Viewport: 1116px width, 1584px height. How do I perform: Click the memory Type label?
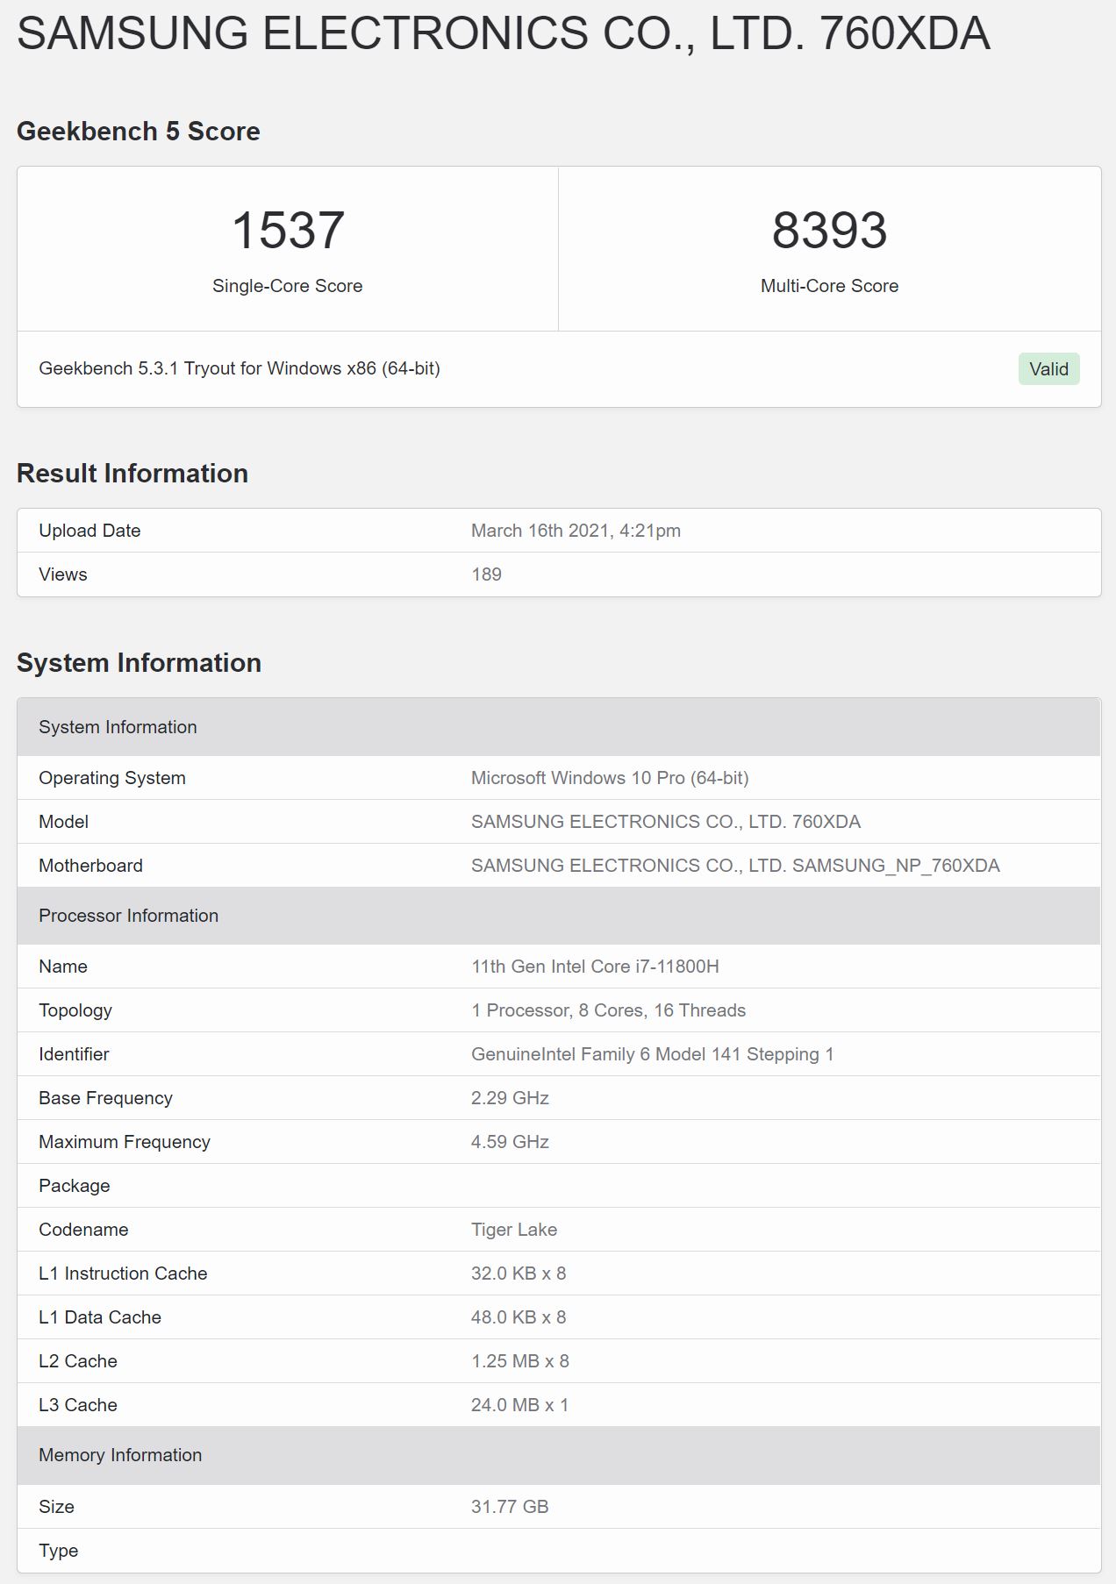[59, 1551]
